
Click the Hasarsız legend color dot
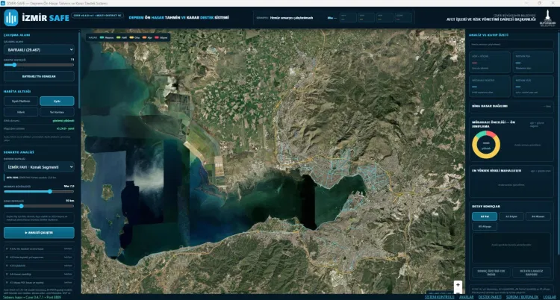coord(102,37)
